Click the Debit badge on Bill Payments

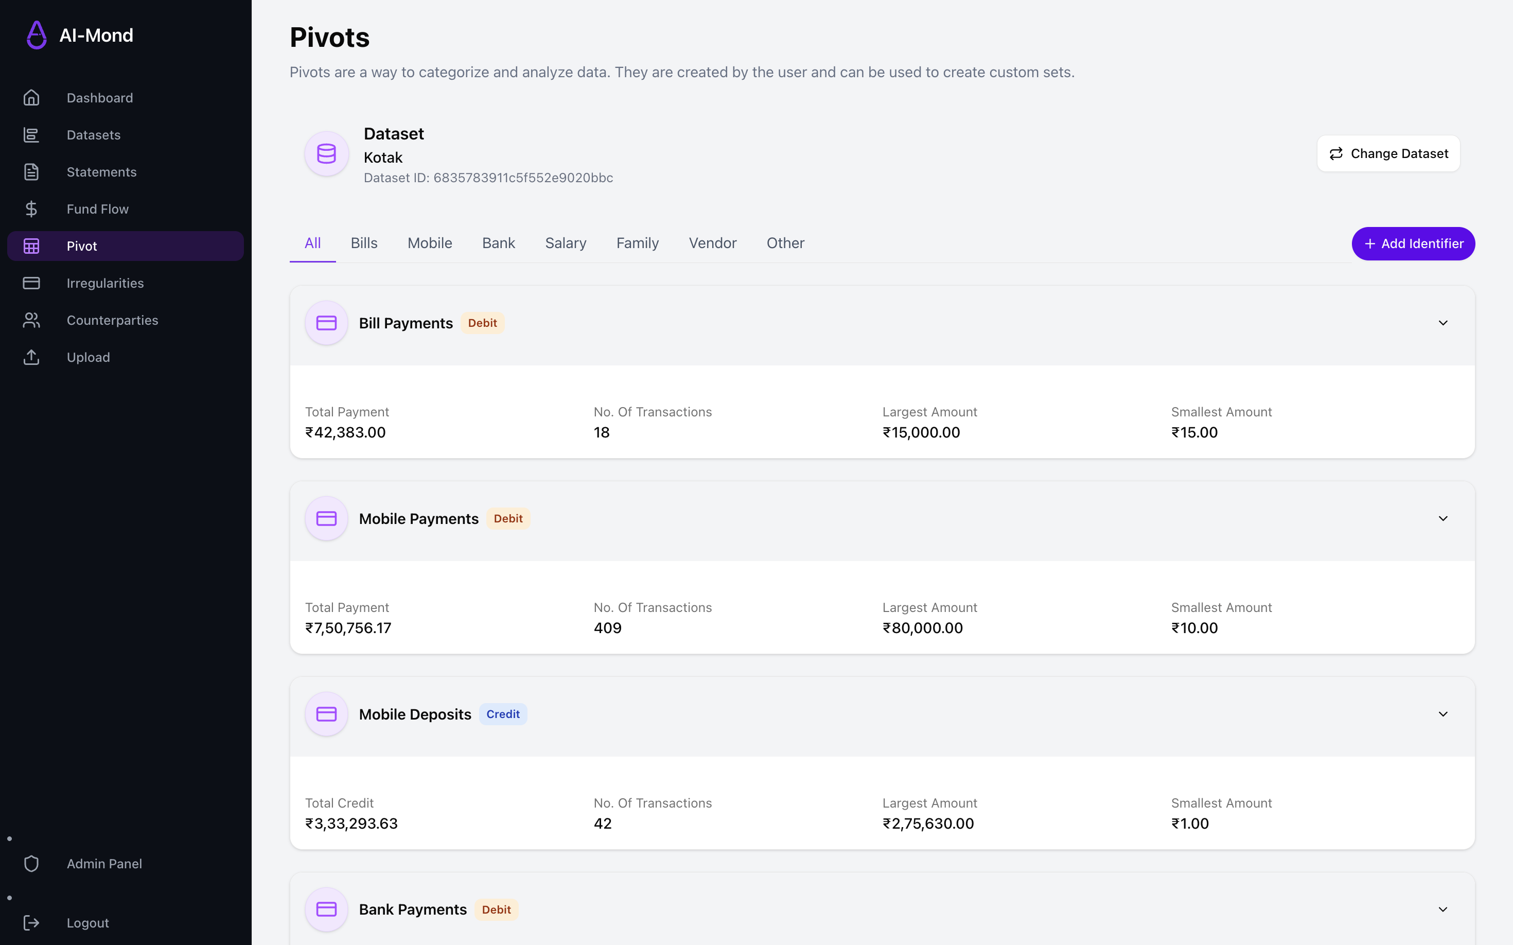tap(482, 323)
